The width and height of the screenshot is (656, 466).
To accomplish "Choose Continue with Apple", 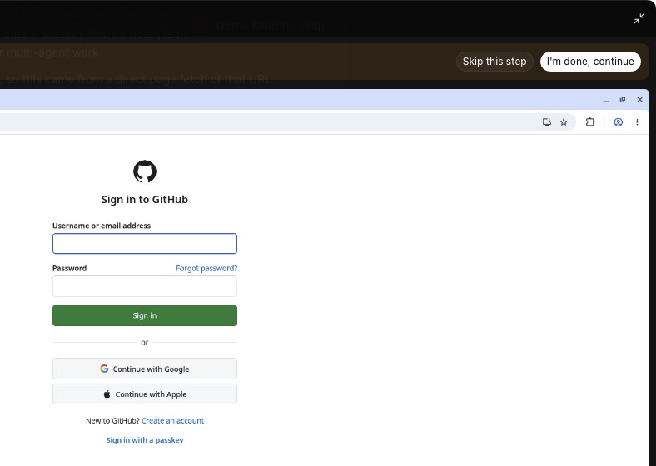I will 145,394.
